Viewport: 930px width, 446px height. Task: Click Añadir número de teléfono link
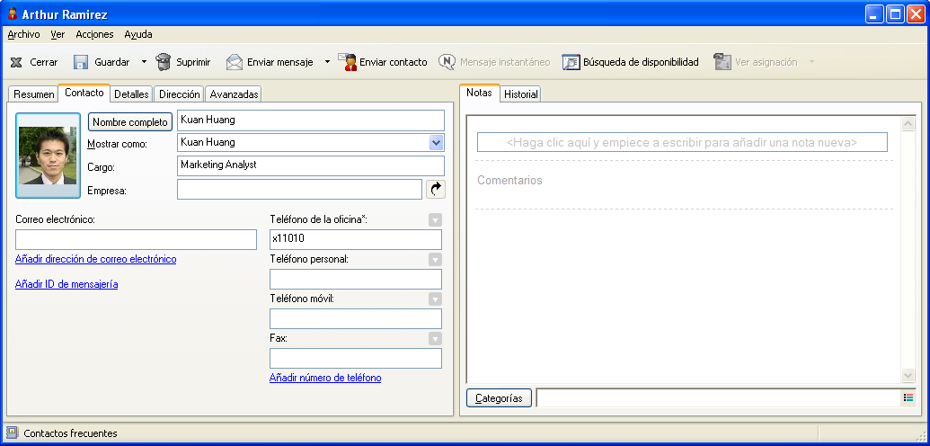(x=325, y=377)
